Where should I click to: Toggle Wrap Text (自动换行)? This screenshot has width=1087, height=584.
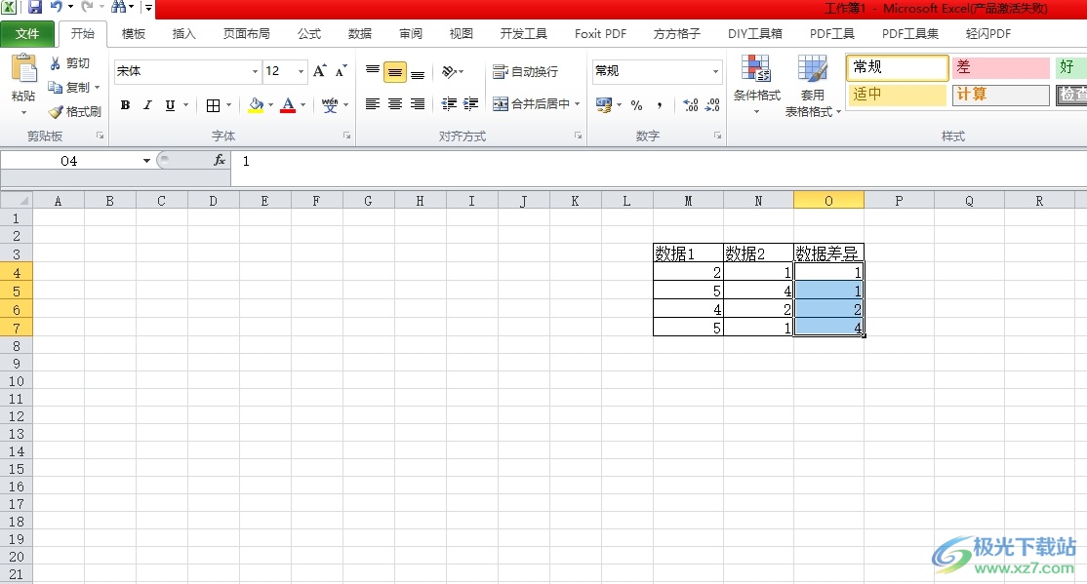pos(526,72)
